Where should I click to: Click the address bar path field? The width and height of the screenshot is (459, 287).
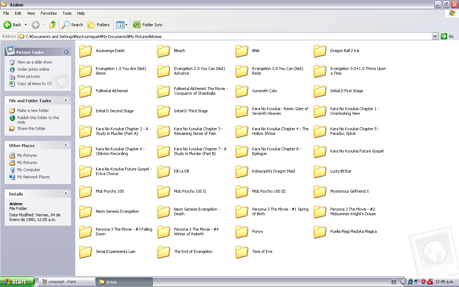point(225,36)
